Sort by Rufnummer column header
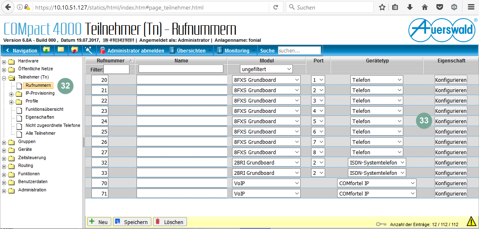 click(x=110, y=60)
